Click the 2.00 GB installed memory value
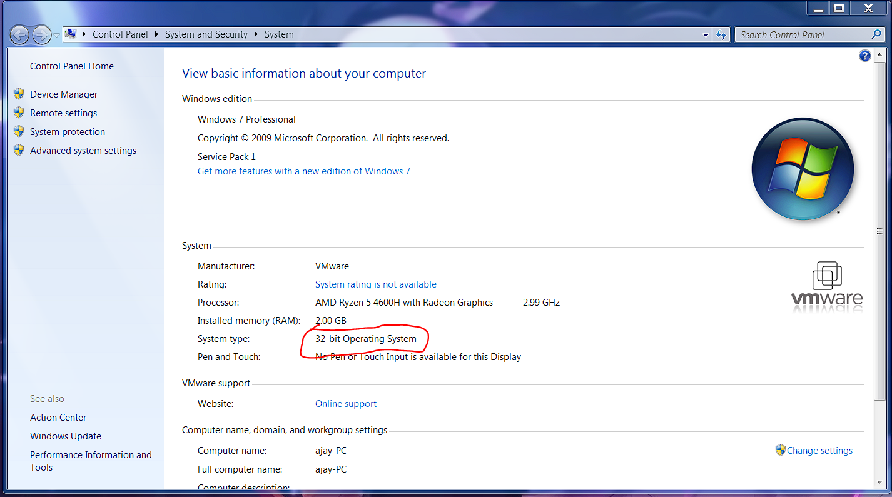 coord(331,321)
